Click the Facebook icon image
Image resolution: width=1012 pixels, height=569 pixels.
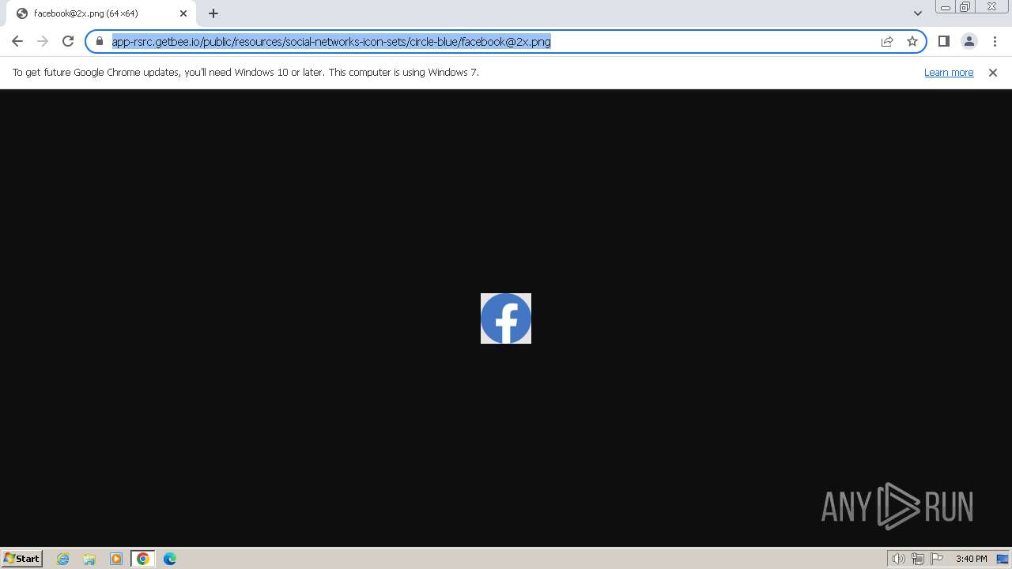coord(506,318)
